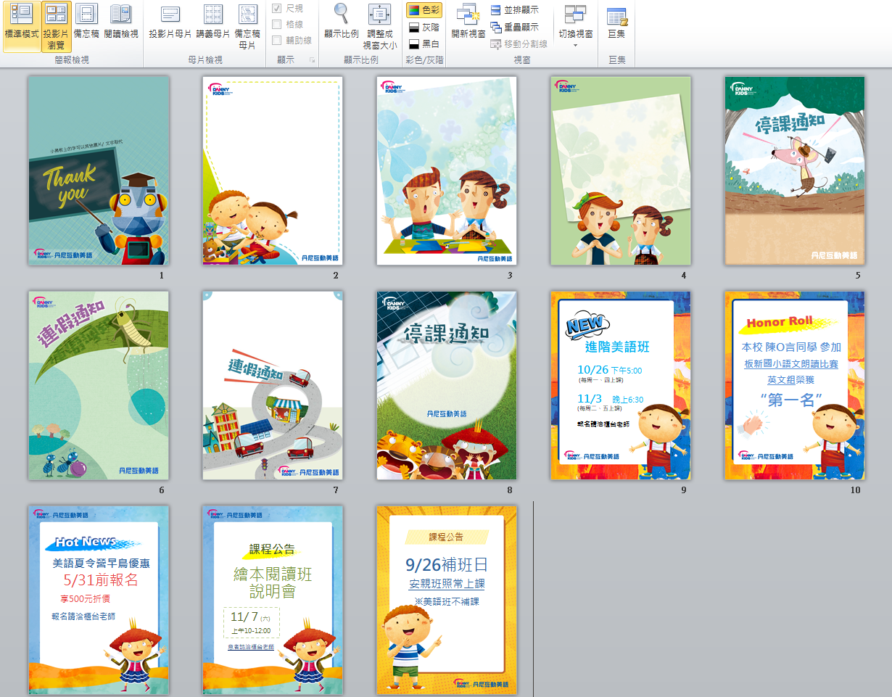Screen dimensions: 892x697
Task: Toggle the Ruler (尺規) checkbox
Action: tap(277, 9)
